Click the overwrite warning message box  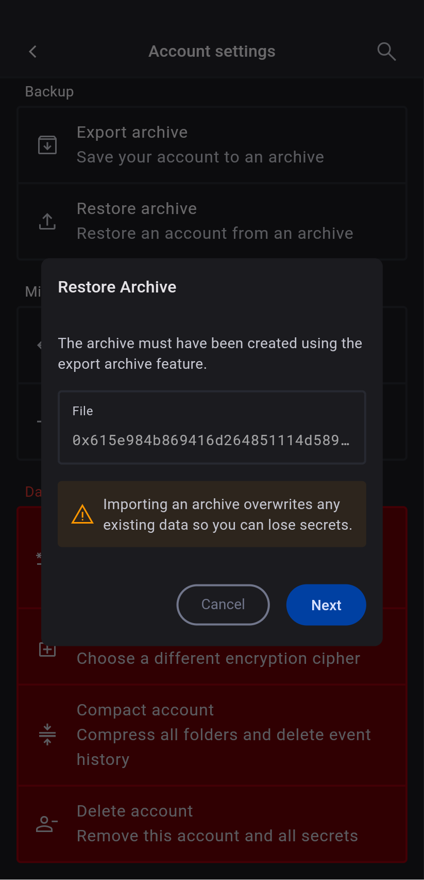pyautogui.click(x=212, y=514)
